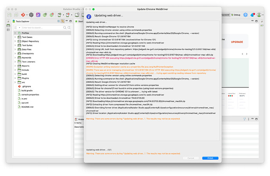Expand the Object Repository folder
Screen dimensions: 270x176
[x=15, y=41]
